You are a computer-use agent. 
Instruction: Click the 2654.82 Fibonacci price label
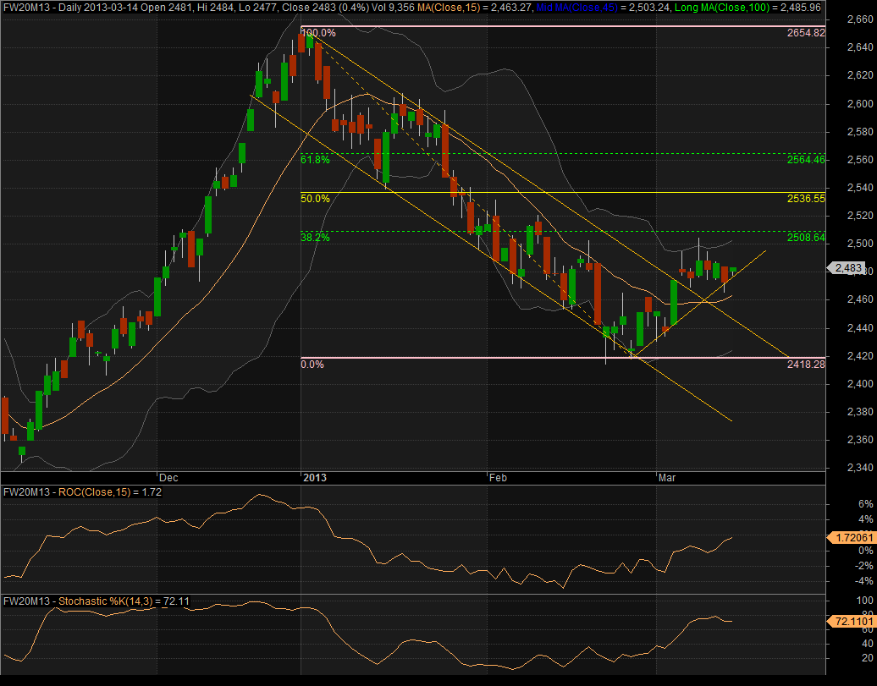(x=805, y=33)
